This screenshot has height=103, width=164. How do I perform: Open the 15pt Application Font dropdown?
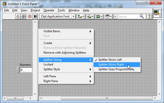[58, 16]
